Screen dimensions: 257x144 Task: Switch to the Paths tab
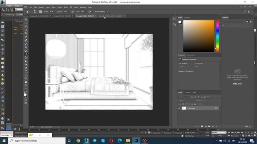(x=194, y=92)
